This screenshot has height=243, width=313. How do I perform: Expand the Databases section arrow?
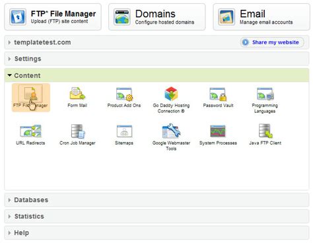(9, 200)
